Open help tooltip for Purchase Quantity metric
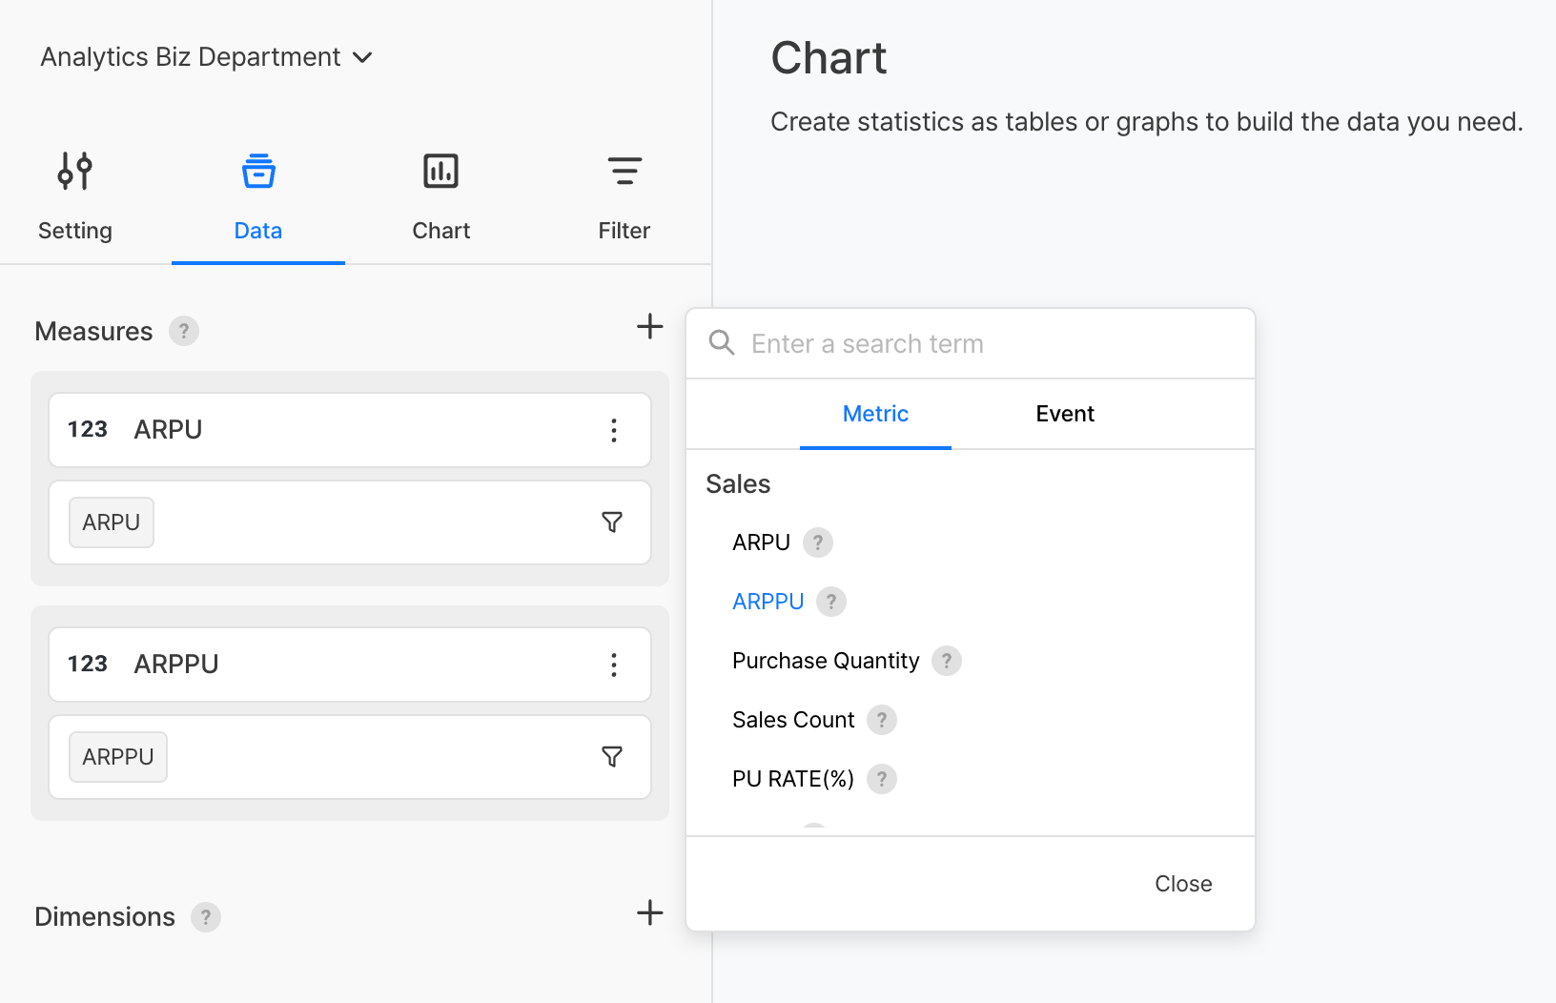Viewport: 1556px width, 1003px height. (946, 661)
